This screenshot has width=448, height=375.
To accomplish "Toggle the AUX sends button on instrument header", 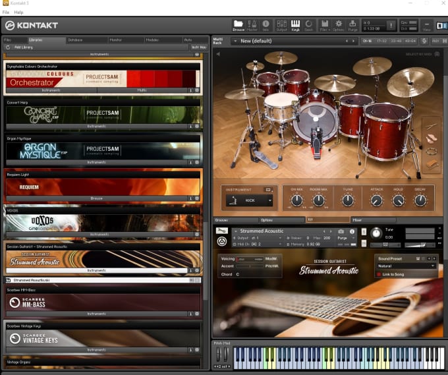I will [439, 238].
